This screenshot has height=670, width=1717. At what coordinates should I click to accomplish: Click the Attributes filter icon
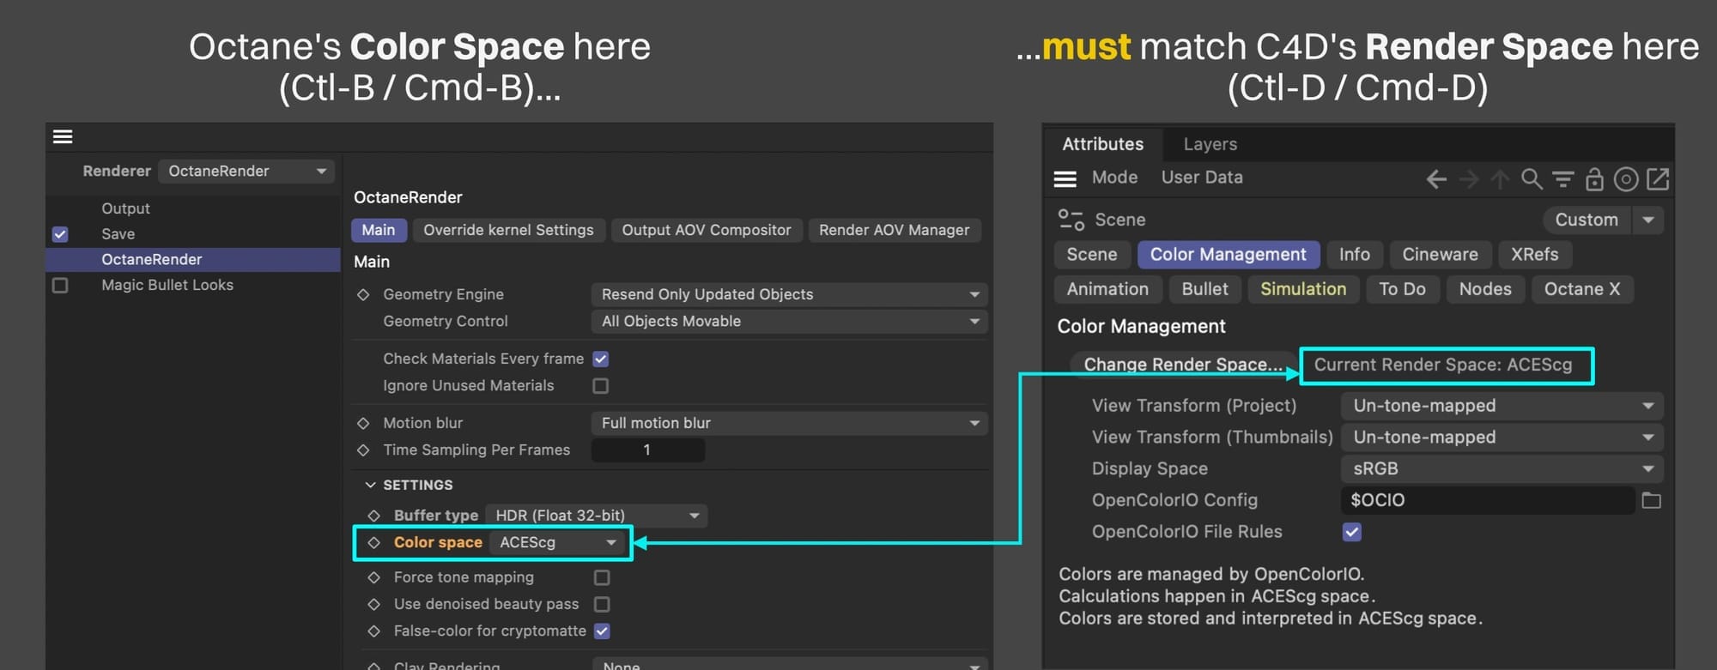pos(1562,178)
